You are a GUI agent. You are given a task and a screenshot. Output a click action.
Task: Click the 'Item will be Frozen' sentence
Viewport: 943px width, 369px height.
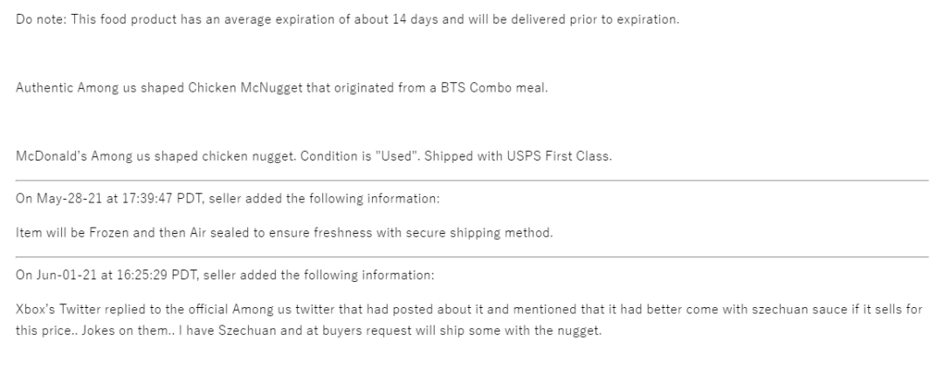[x=284, y=233]
